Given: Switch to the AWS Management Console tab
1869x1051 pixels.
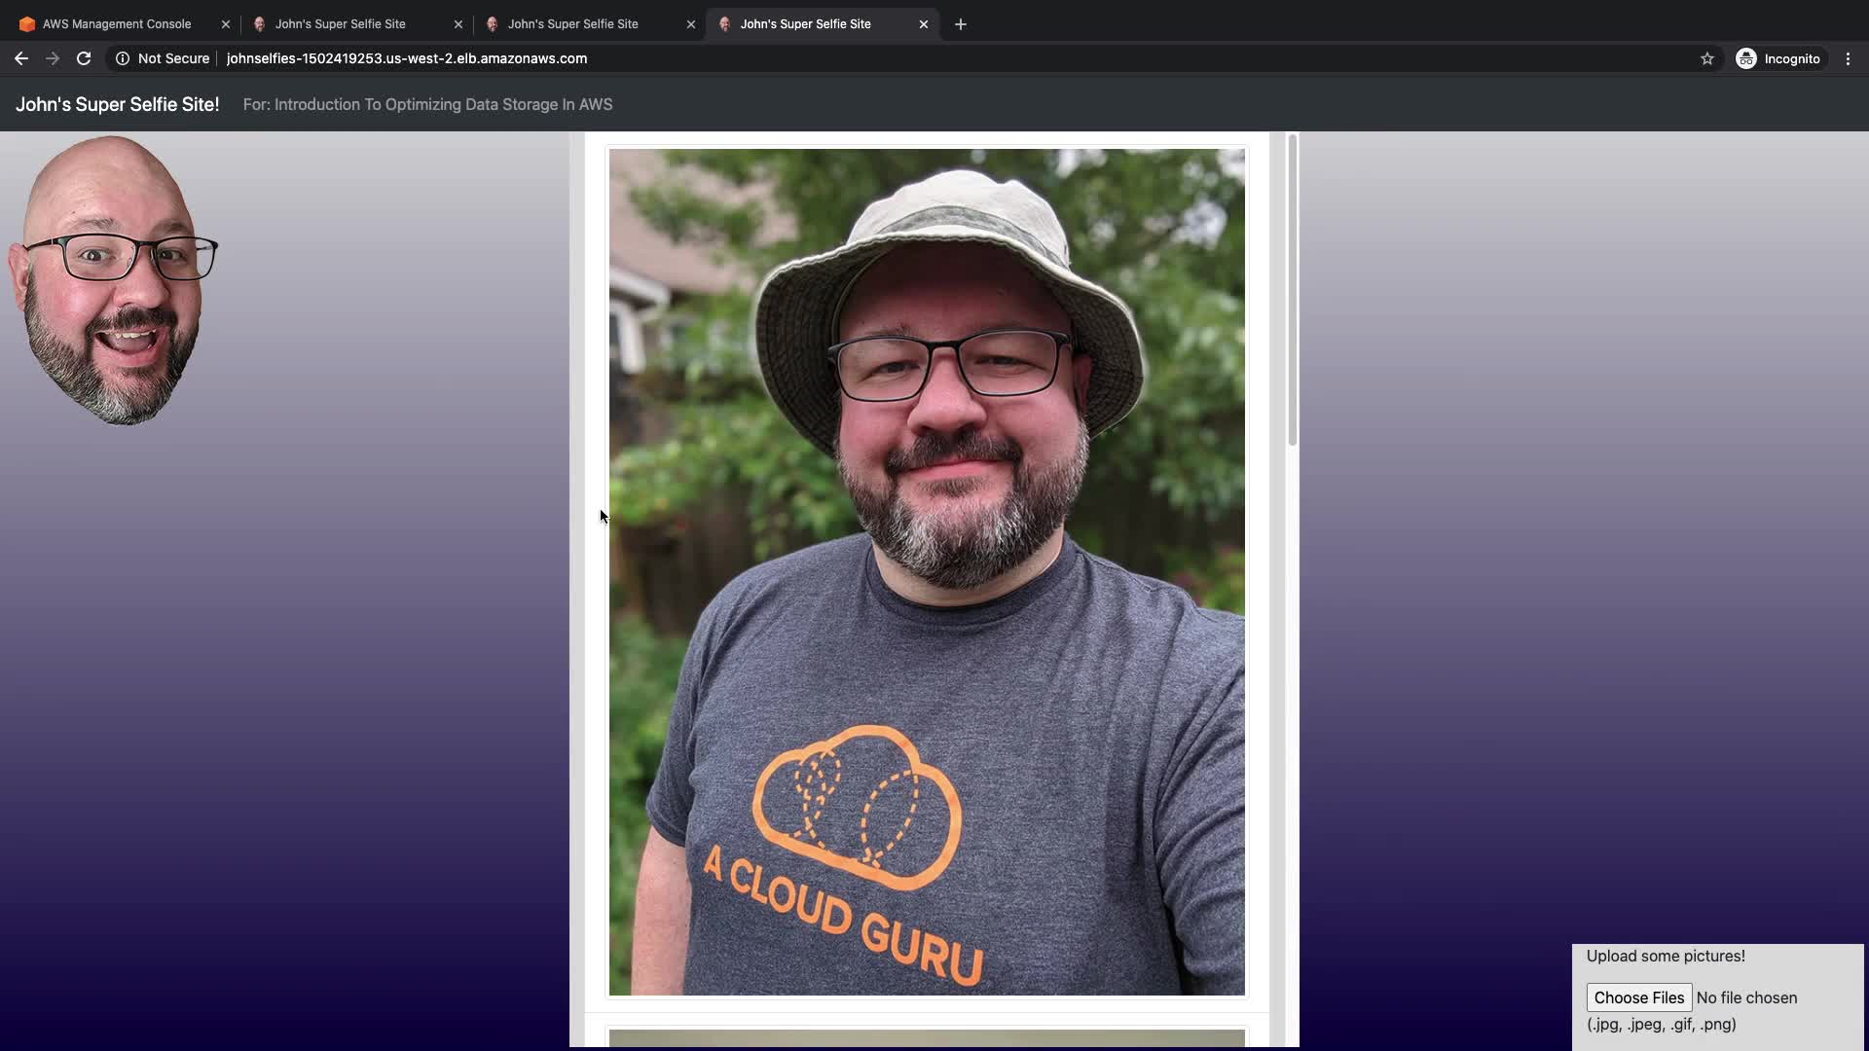Looking at the screenshot, I should click(117, 24).
